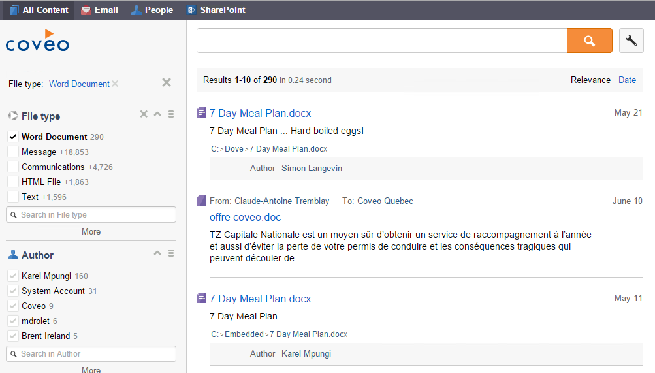Click 'Hard boiled eggs!' excerpt text

(327, 131)
